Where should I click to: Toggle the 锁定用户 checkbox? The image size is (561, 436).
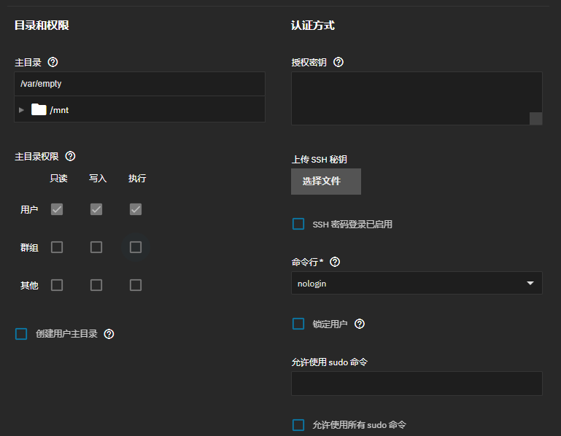coord(298,324)
